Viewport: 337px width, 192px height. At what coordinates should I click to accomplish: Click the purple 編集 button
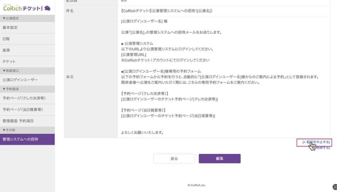pos(220,159)
